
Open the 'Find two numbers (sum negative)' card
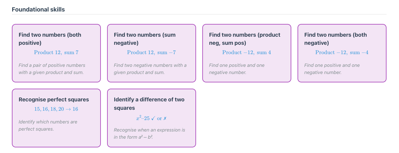tap(151, 53)
